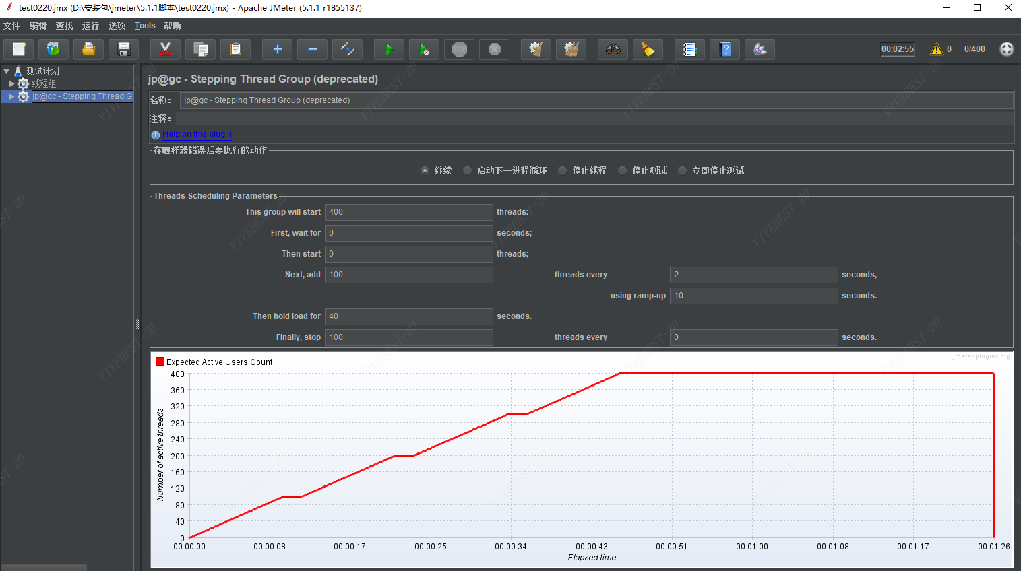1021x571 pixels.
Task: Open the Templates icon in toolbar
Action: [53, 49]
